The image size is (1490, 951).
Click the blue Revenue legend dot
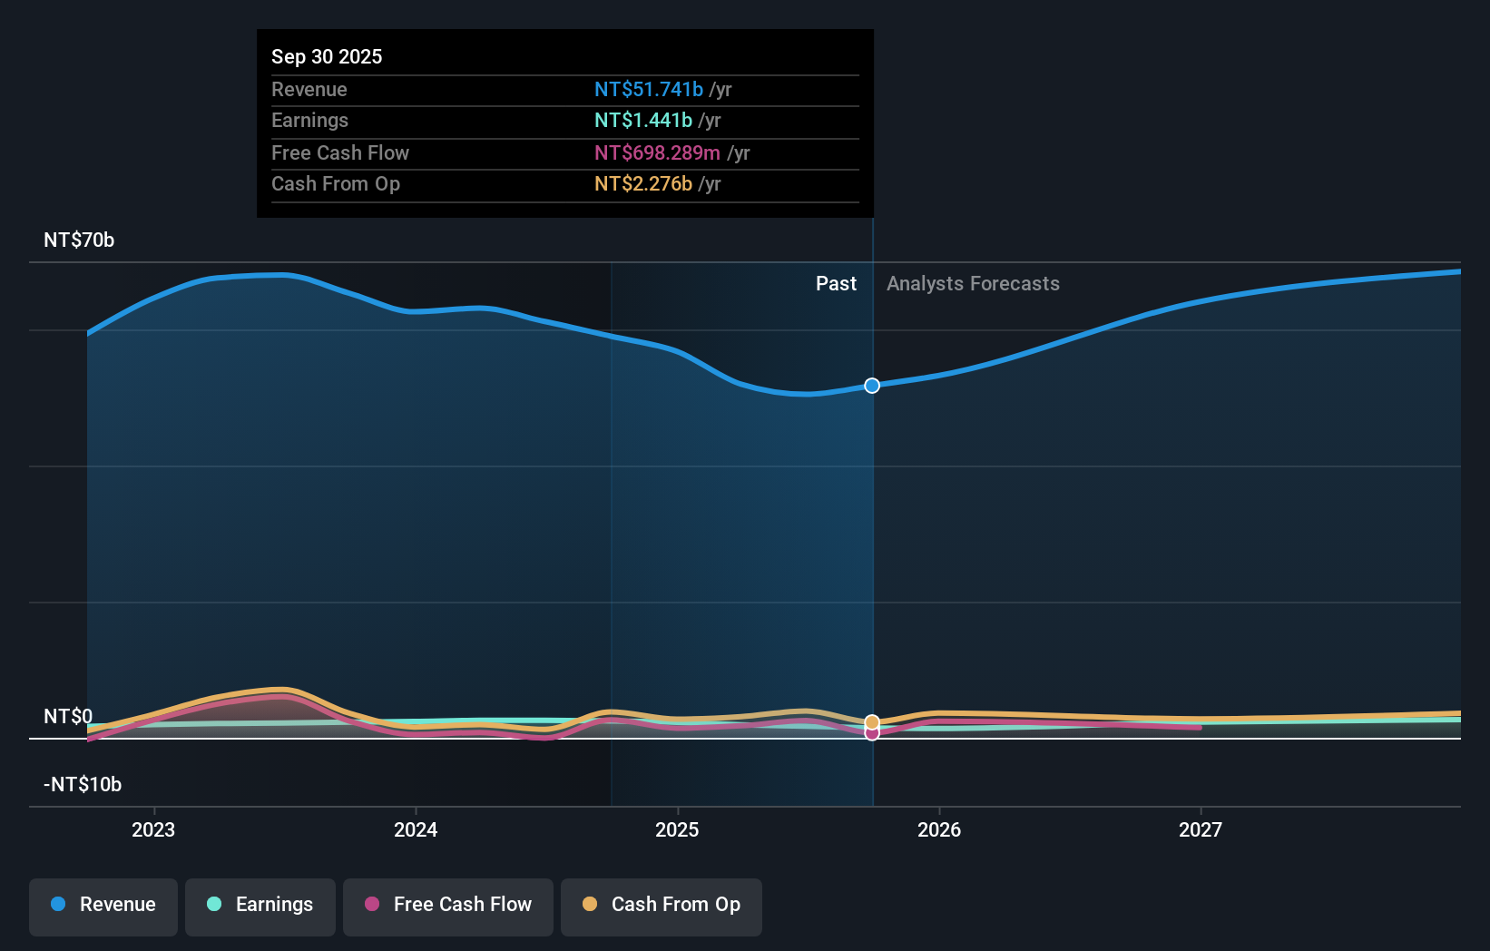pos(58,904)
